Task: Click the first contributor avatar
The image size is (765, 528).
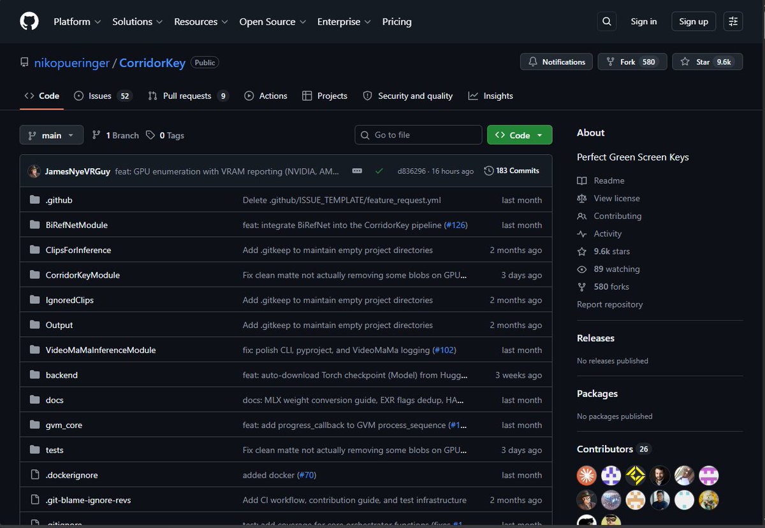Action: point(586,475)
